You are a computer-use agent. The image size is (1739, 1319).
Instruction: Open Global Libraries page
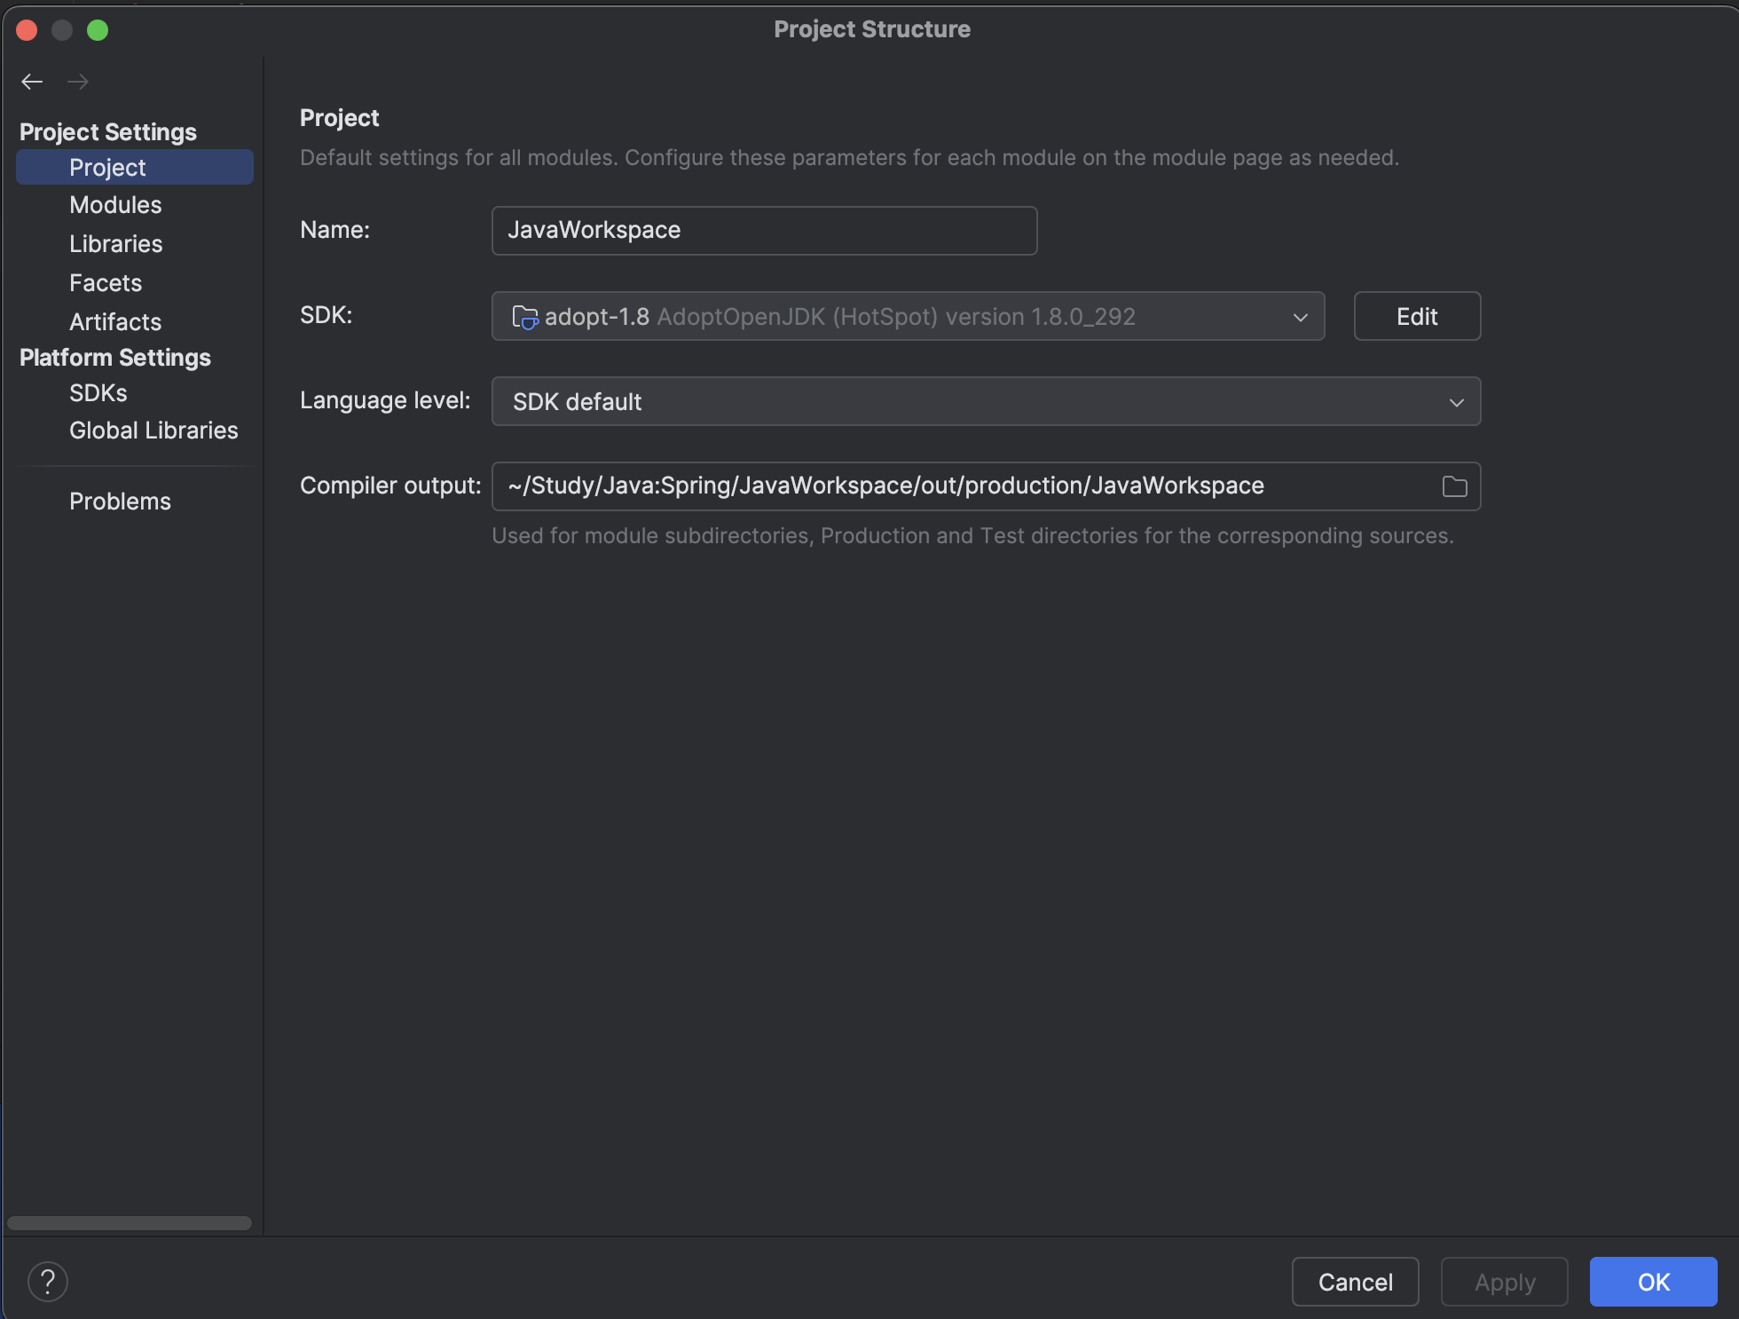click(153, 430)
